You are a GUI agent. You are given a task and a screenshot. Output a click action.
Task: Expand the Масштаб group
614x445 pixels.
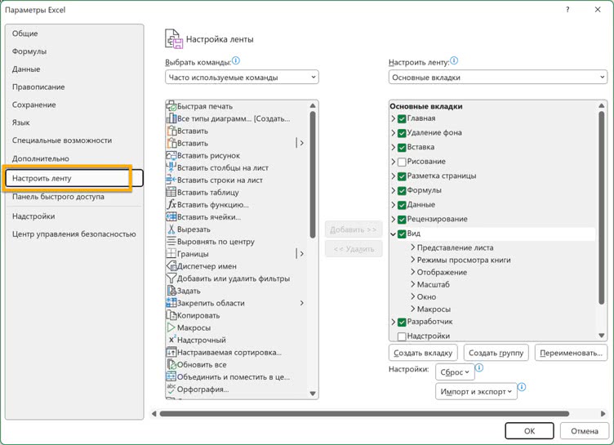[x=412, y=284]
